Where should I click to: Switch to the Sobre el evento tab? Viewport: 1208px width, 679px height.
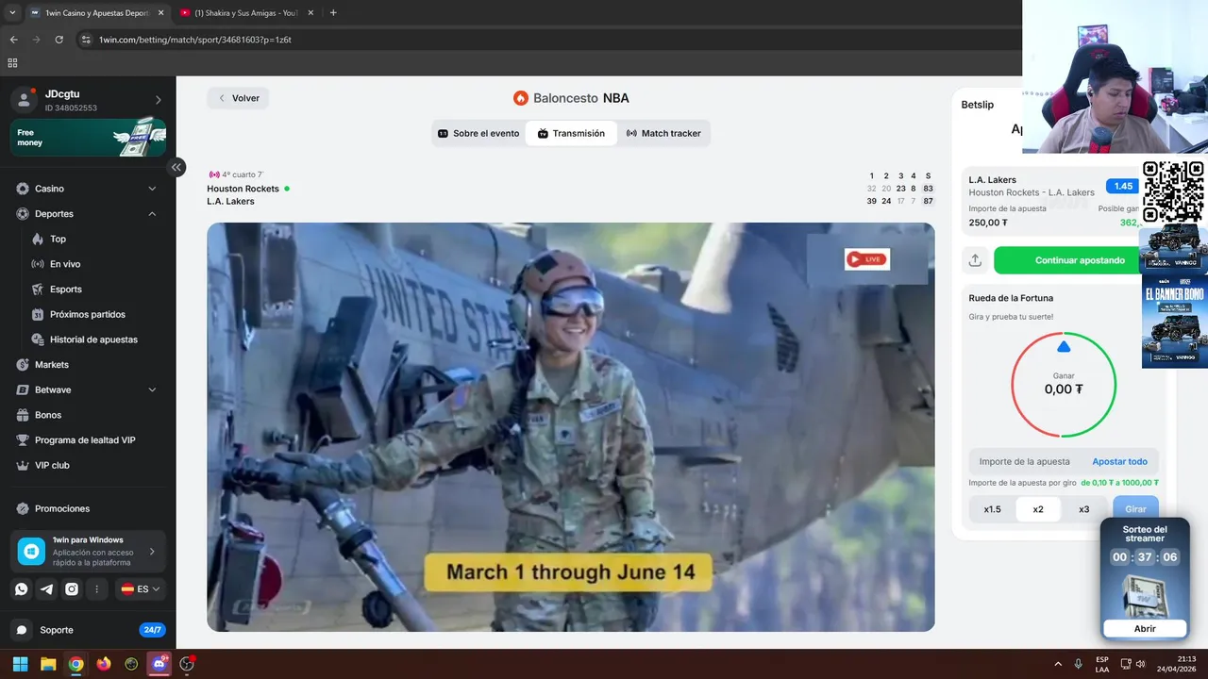coord(478,134)
